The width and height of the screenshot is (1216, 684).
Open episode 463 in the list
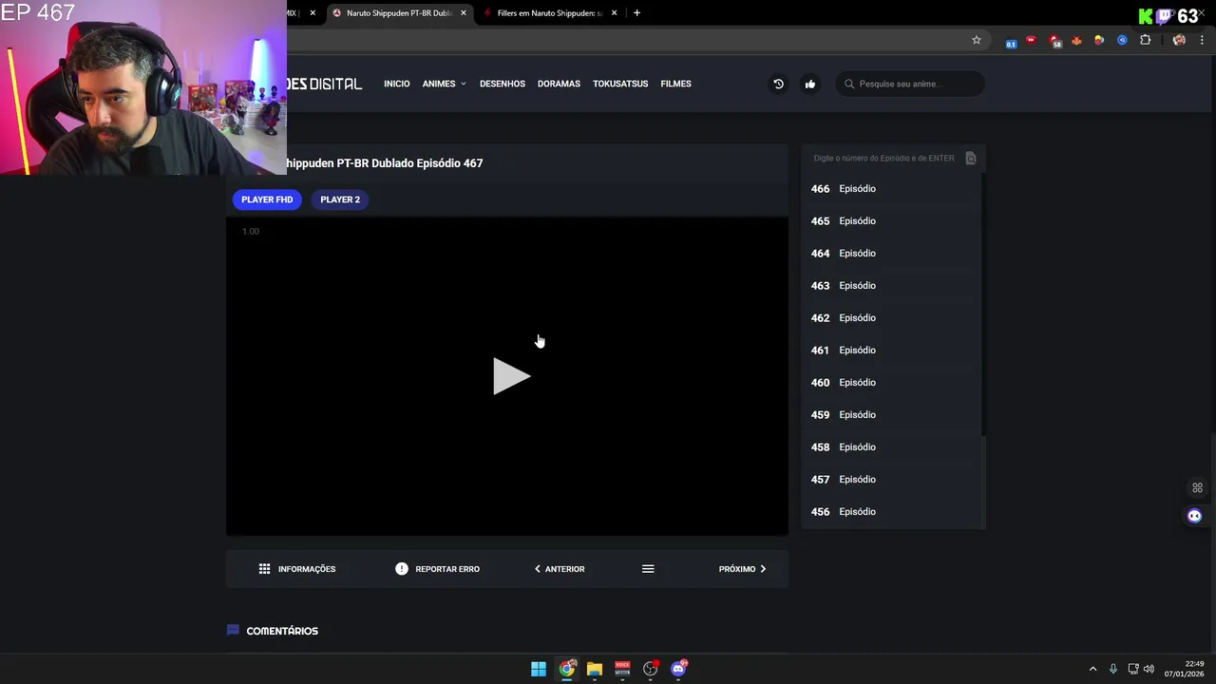(890, 286)
